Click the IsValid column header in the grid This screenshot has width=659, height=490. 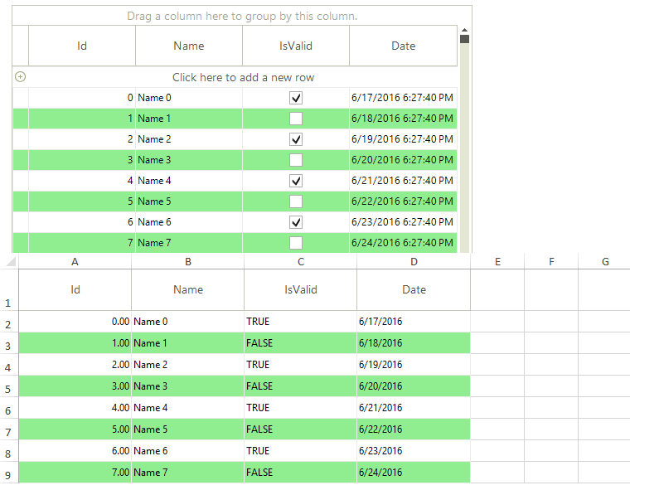coord(296,46)
